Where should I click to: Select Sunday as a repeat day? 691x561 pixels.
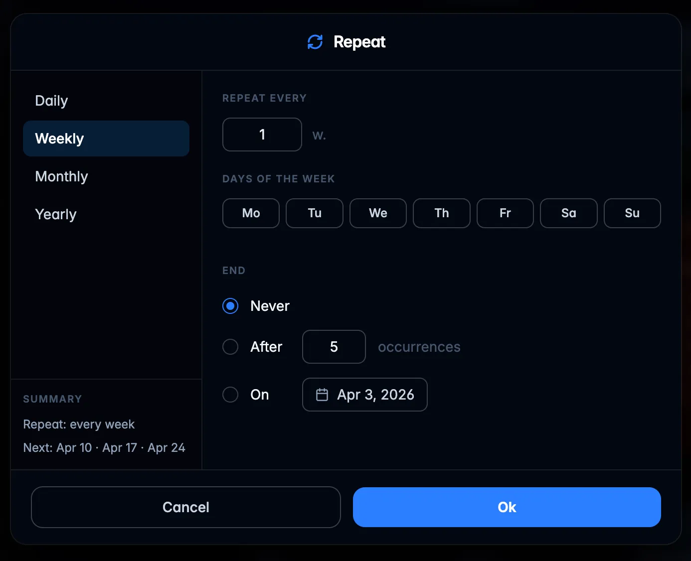tap(632, 213)
